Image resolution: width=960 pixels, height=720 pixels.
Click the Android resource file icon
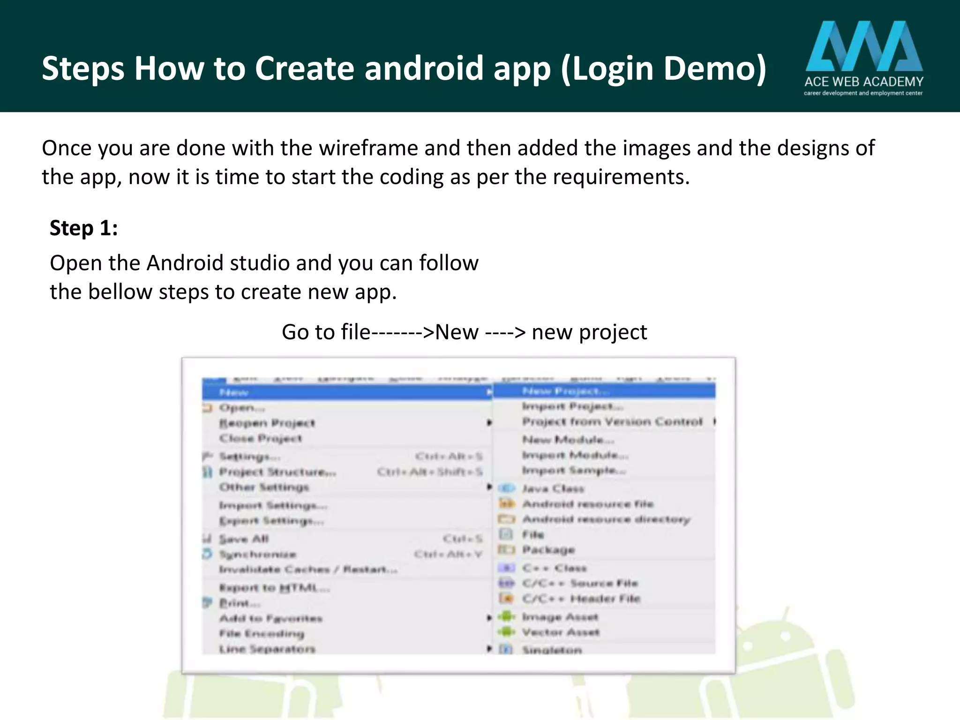(506, 504)
